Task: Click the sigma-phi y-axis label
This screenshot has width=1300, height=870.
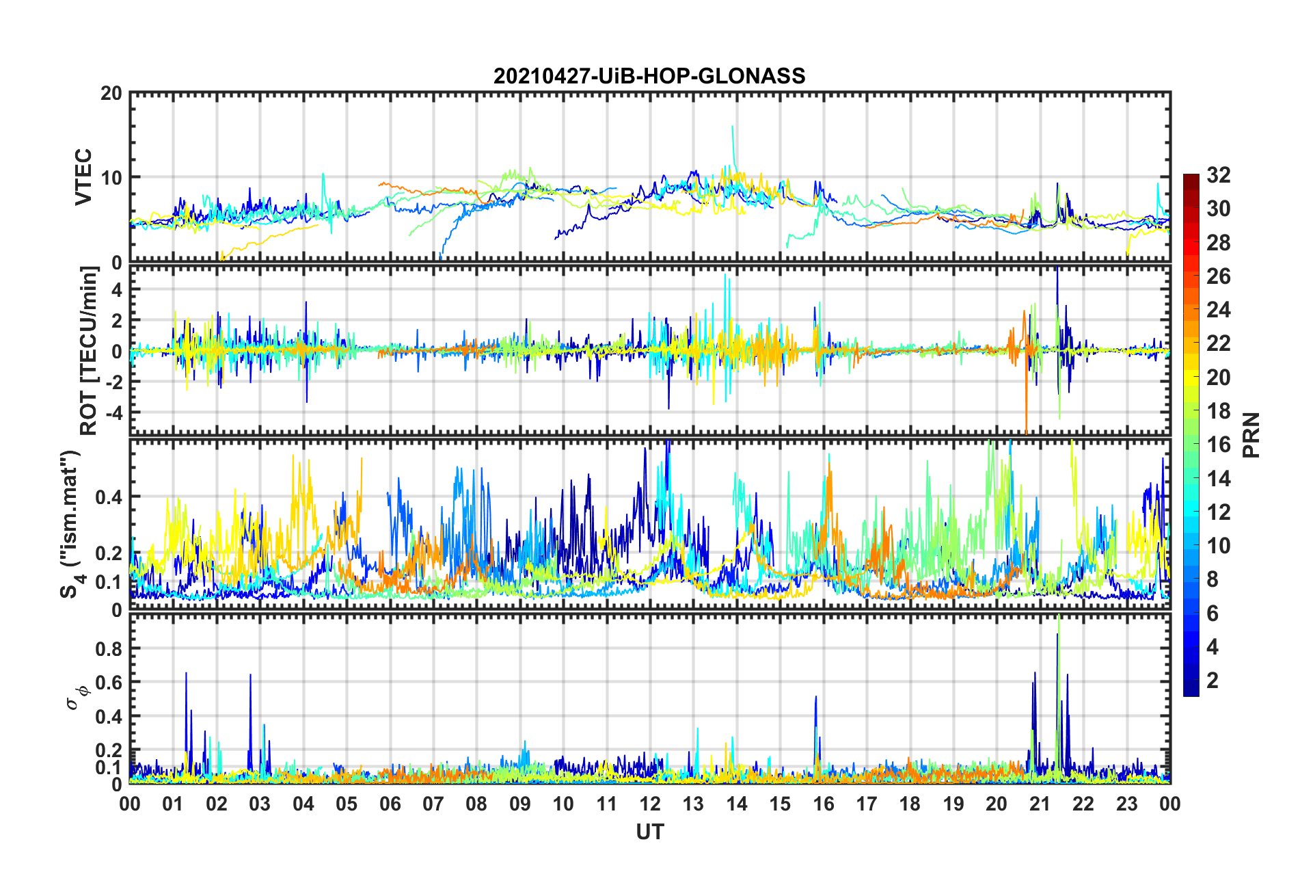Action: pyautogui.click(x=78, y=698)
